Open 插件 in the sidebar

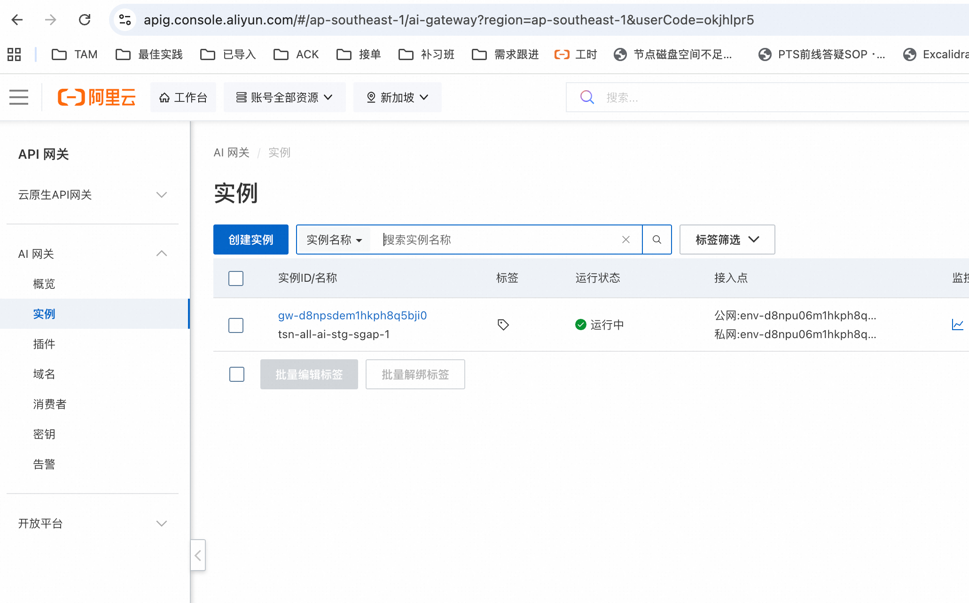tap(44, 344)
